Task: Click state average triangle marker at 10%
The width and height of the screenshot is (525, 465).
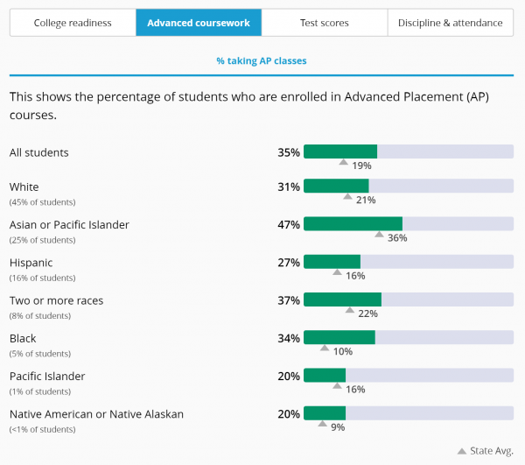Action: 325,349
